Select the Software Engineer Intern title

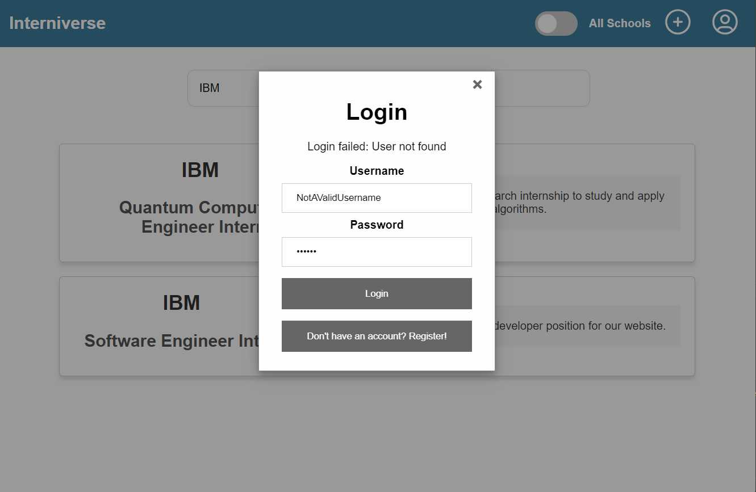172,341
